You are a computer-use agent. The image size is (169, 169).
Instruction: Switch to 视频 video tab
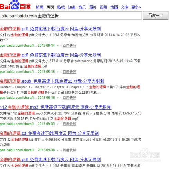tap(103, 7)
